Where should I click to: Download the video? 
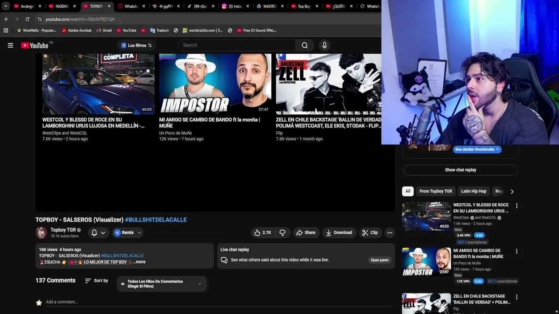click(339, 232)
